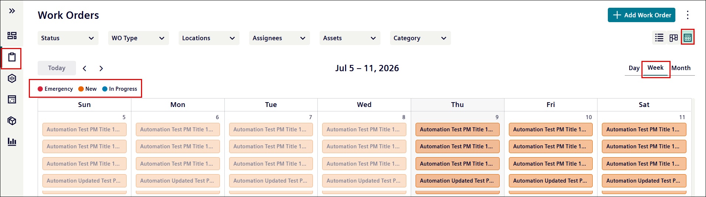Click the bar chart reports sidebar icon
Screen dimensions: 706x197
coord(12,142)
